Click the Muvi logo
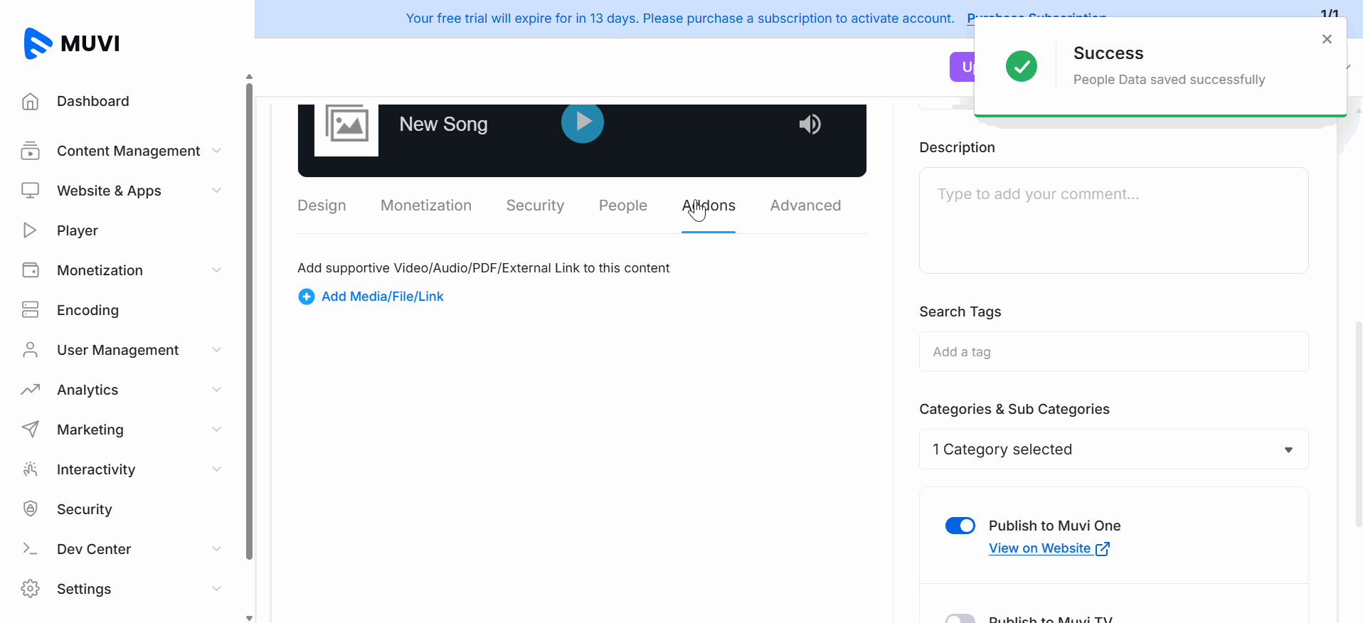This screenshot has width=1363, height=623. (x=72, y=43)
